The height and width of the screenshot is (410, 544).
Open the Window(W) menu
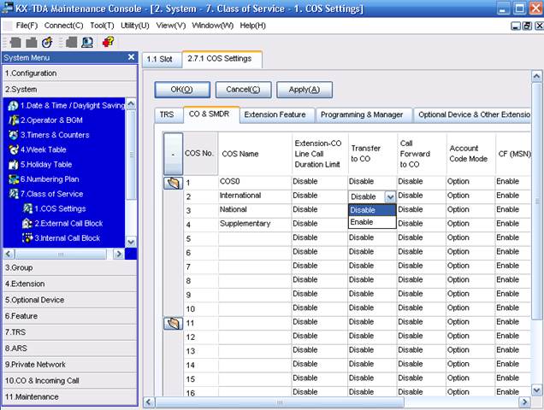(x=212, y=26)
